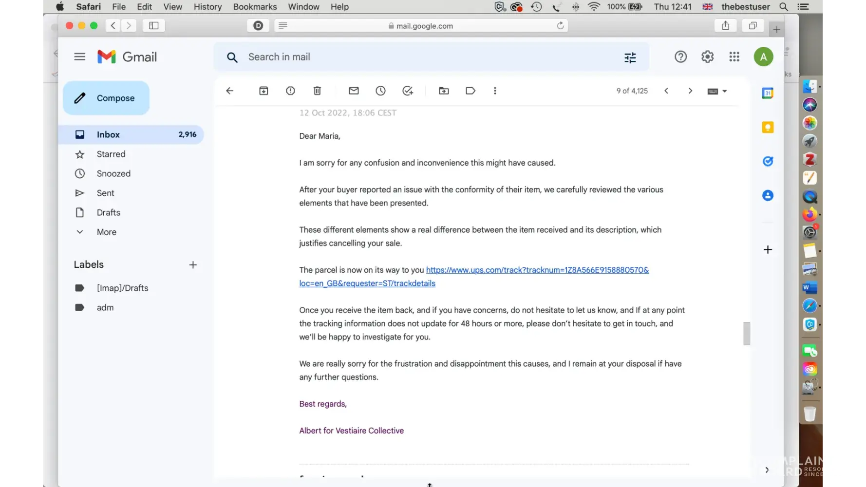Open Safari Window menu
The height and width of the screenshot is (487, 866).
pos(303,7)
